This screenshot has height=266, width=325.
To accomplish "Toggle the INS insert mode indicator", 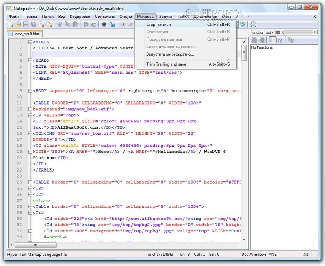I will tap(305, 255).
